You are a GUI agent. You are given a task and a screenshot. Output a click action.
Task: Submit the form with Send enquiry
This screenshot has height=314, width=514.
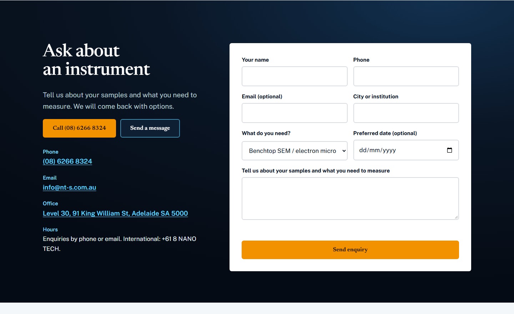coord(350,250)
